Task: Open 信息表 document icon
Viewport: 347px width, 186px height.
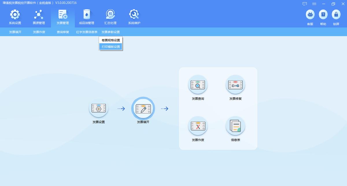Action: coord(235,126)
